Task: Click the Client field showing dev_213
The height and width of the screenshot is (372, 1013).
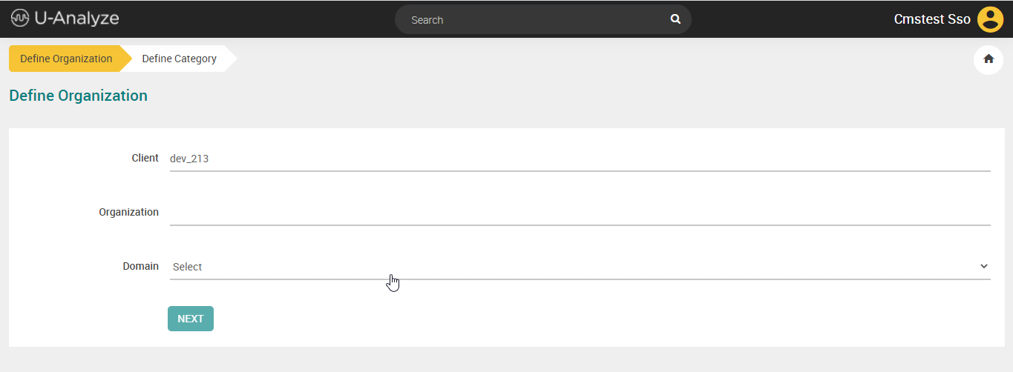Action: [x=580, y=159]
